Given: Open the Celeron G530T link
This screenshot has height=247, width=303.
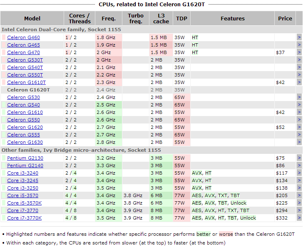Looking at the screenshot, I should point(25,60).
